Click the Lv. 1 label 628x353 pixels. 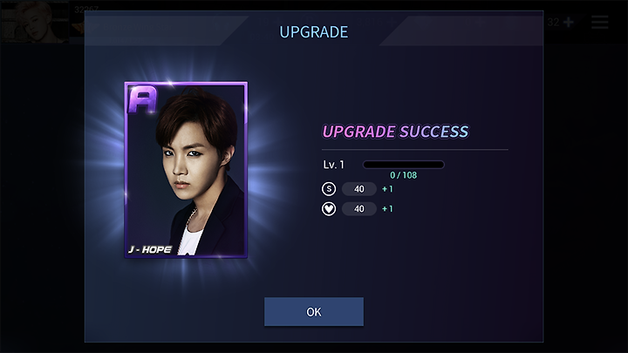pyautogui.click(x=333, y=165)
